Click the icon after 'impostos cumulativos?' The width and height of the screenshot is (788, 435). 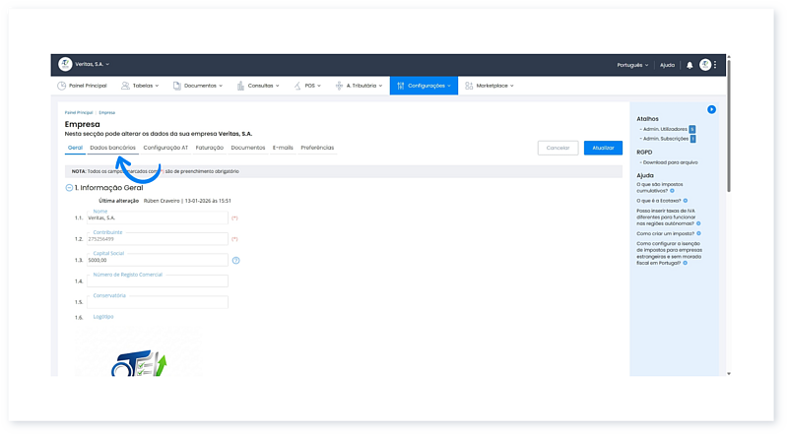pyautogui.click(x=672, y=191)
